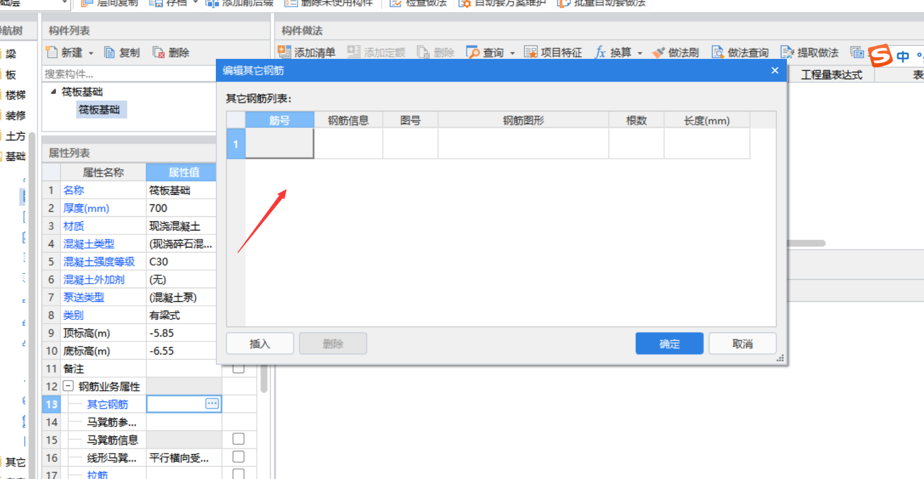Toggle the 中 Chinese input mode indicator
Screen dimensions: 924x479
point(903,56)
